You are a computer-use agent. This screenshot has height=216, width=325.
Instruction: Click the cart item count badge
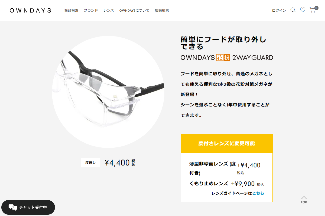(x=316, y=8)
